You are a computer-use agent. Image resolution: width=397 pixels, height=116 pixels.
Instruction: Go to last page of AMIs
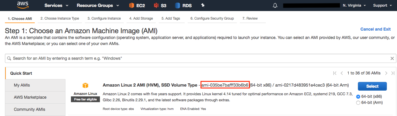tap(393, 73)
